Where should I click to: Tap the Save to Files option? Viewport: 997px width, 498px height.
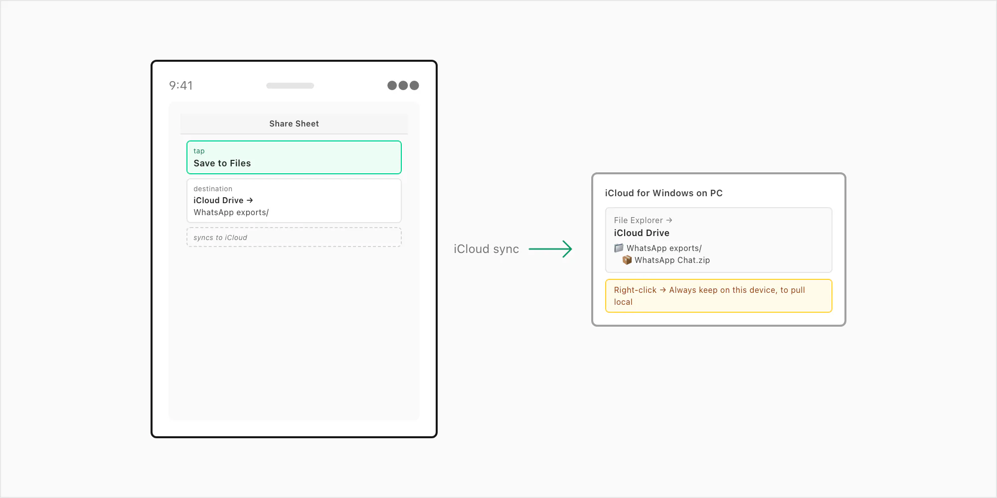pos(294,157)
